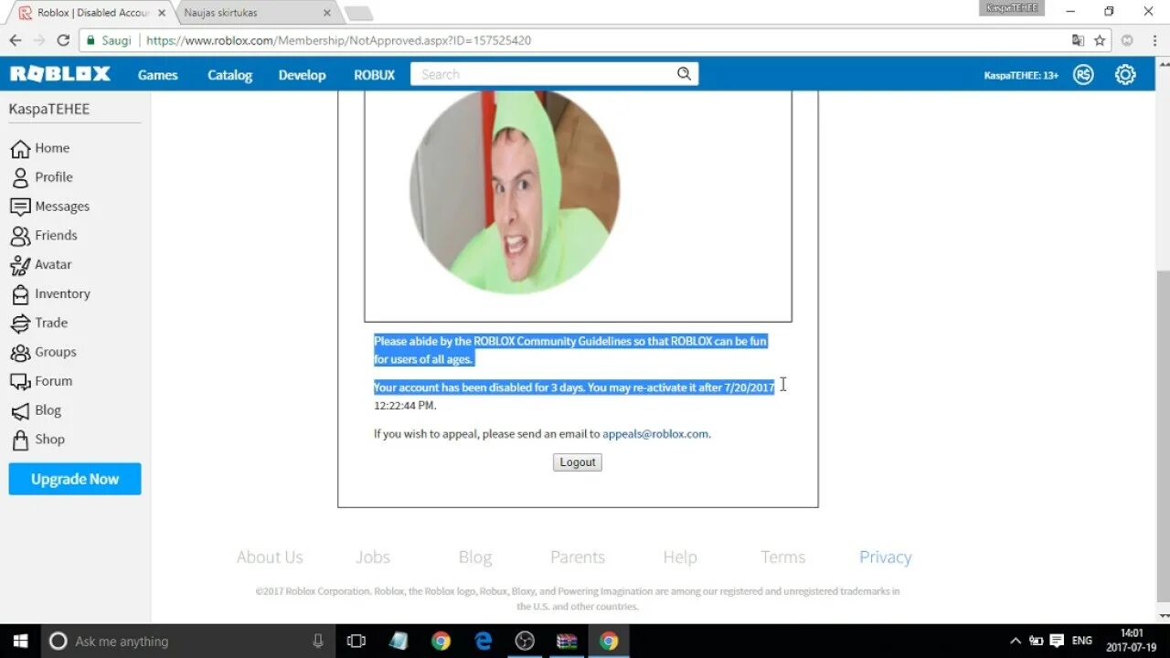
Task: Click the active Chrome taskbar icon
Action: click(609, 641)
